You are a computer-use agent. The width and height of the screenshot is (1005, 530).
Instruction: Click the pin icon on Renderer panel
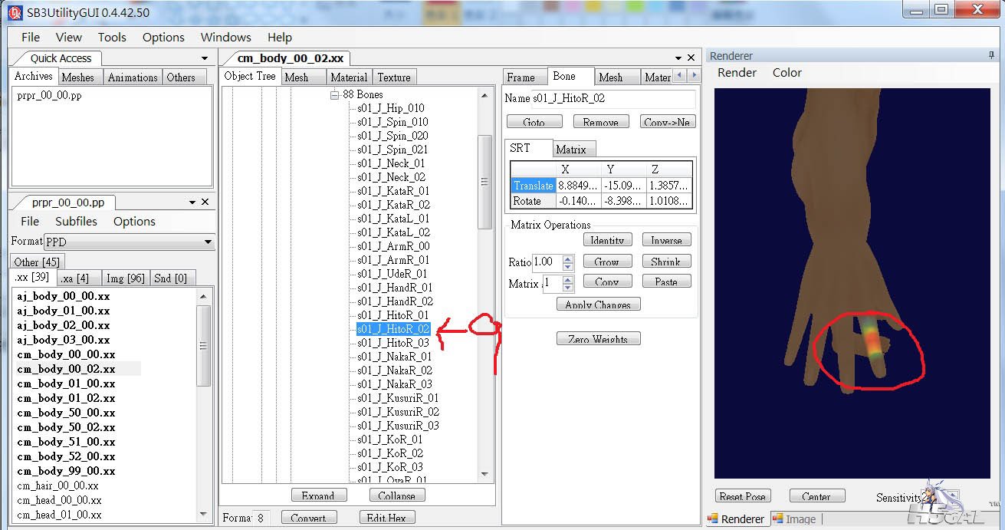pyautogui.click(x=991, y=55)
